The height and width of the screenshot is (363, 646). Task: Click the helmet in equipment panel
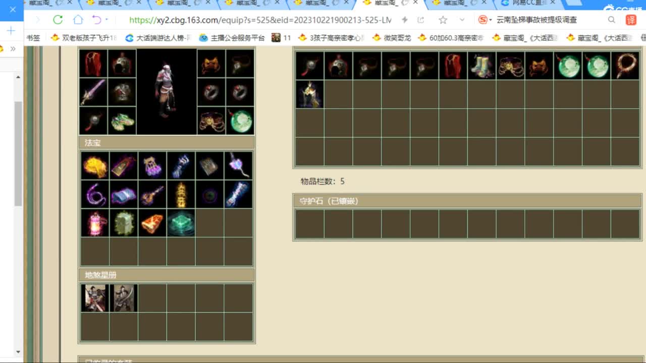(x=122, y=63)
